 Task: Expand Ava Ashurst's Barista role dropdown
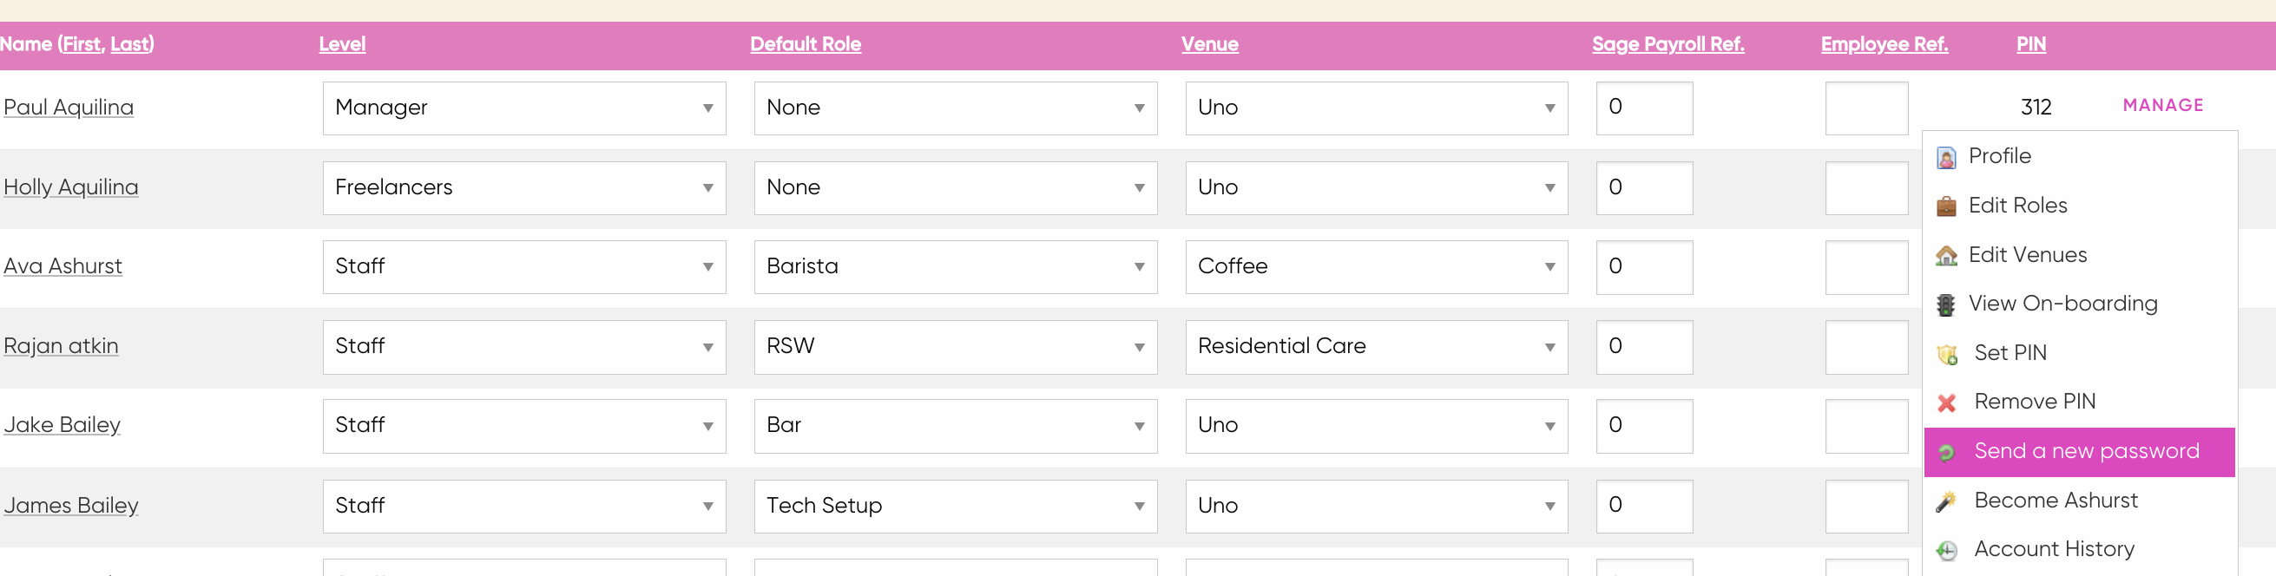coord(955,267)
